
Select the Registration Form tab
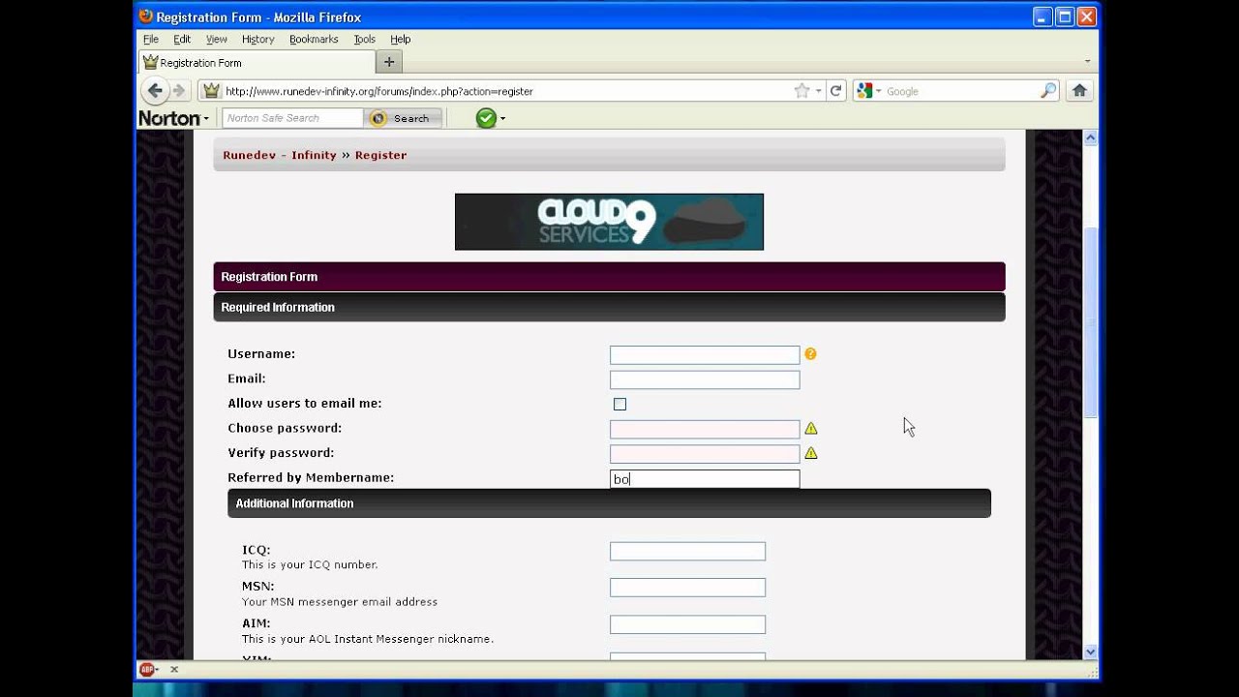257,62
